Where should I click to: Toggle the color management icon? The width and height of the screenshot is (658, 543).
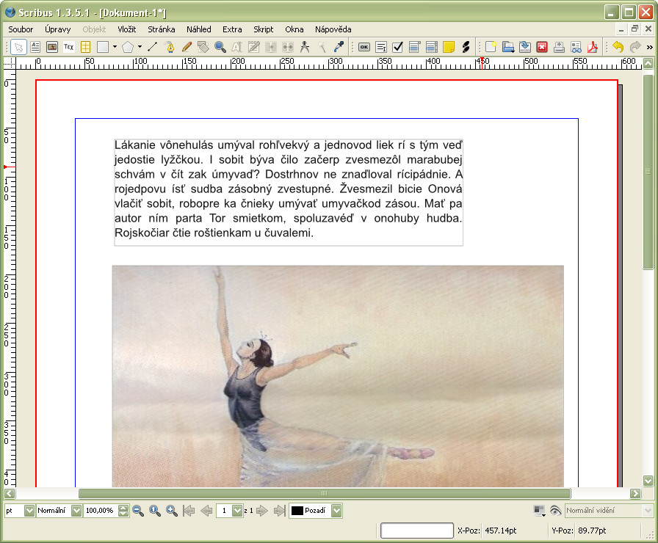pyautogui.click(x=540, y=511)
